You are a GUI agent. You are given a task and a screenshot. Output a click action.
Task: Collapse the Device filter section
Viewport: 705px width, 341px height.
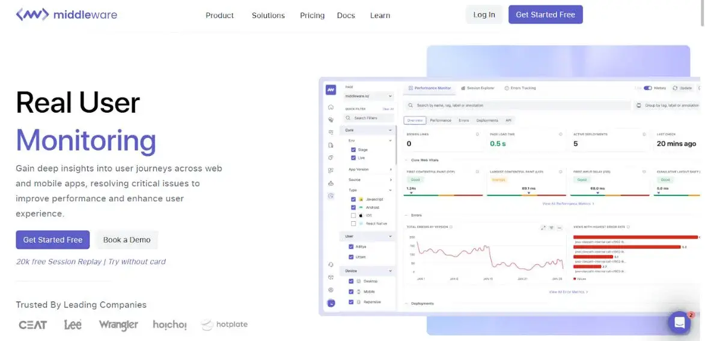tap(390, 271)
